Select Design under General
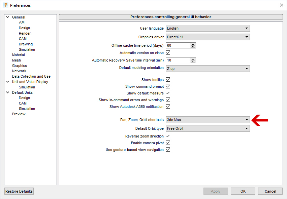 (24, 28)
